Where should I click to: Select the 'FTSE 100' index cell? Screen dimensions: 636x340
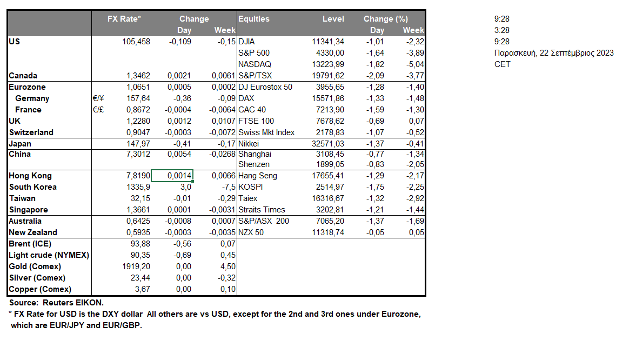pos(256,121)
